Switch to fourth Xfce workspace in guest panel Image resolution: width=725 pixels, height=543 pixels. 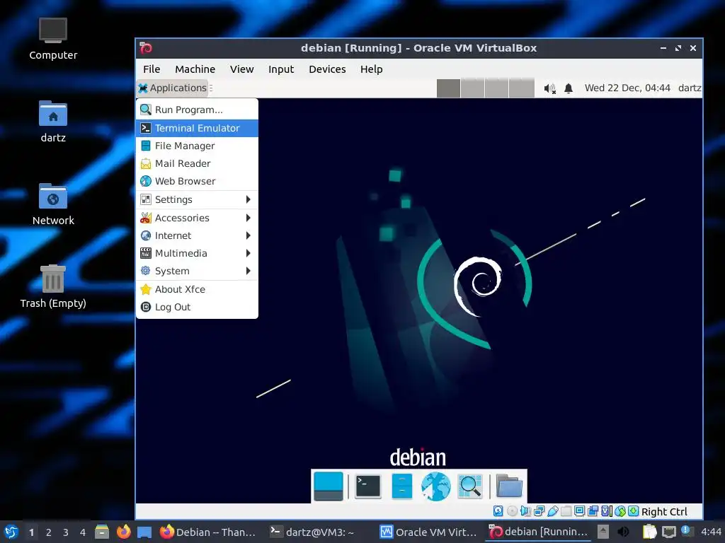[522, 88]
